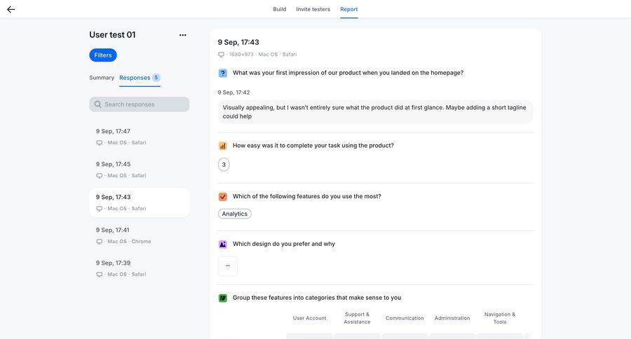Click the orange bar chart rating icon
631x339 pixels.
tap(223, 146)
